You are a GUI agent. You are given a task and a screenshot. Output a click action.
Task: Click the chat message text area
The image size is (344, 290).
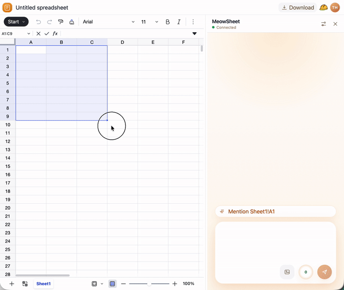tap(275, 241)
